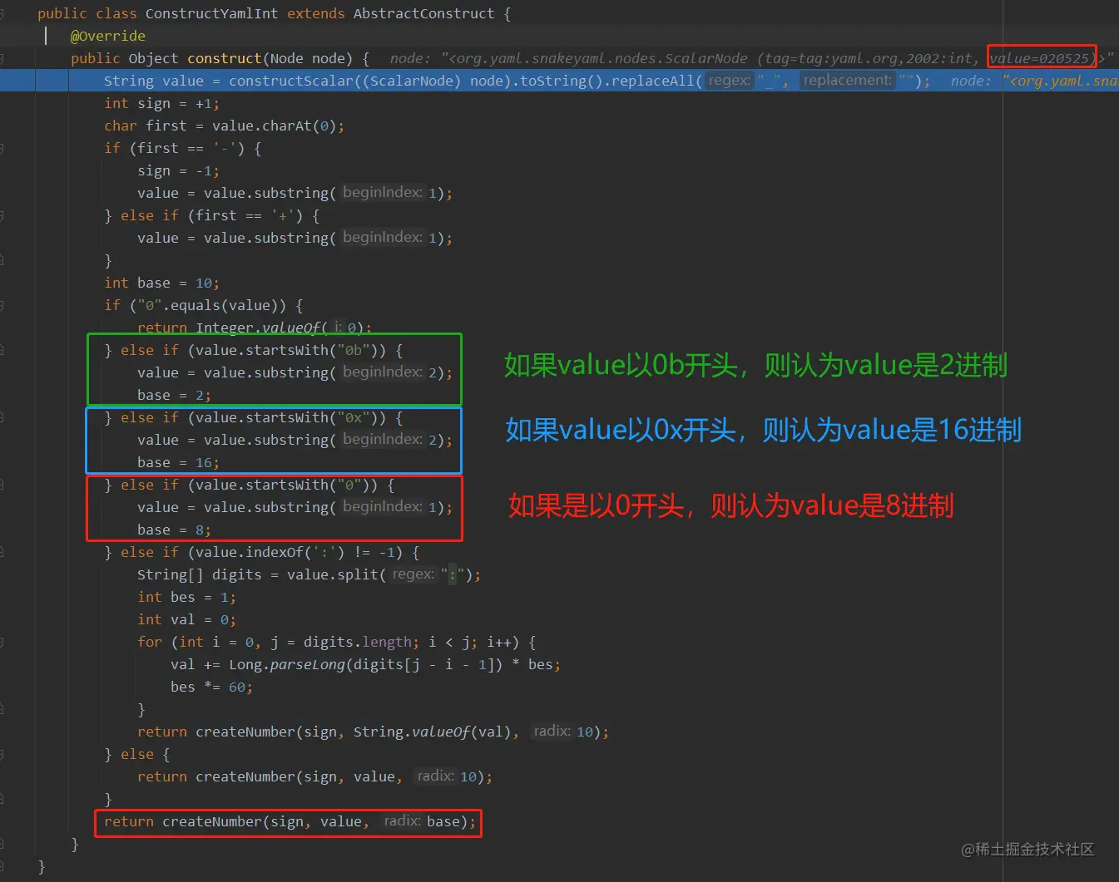Viewport: 1119px width, 882px height.
Task: Click the 'String[] digits' declaration
Action: [200, 574]
